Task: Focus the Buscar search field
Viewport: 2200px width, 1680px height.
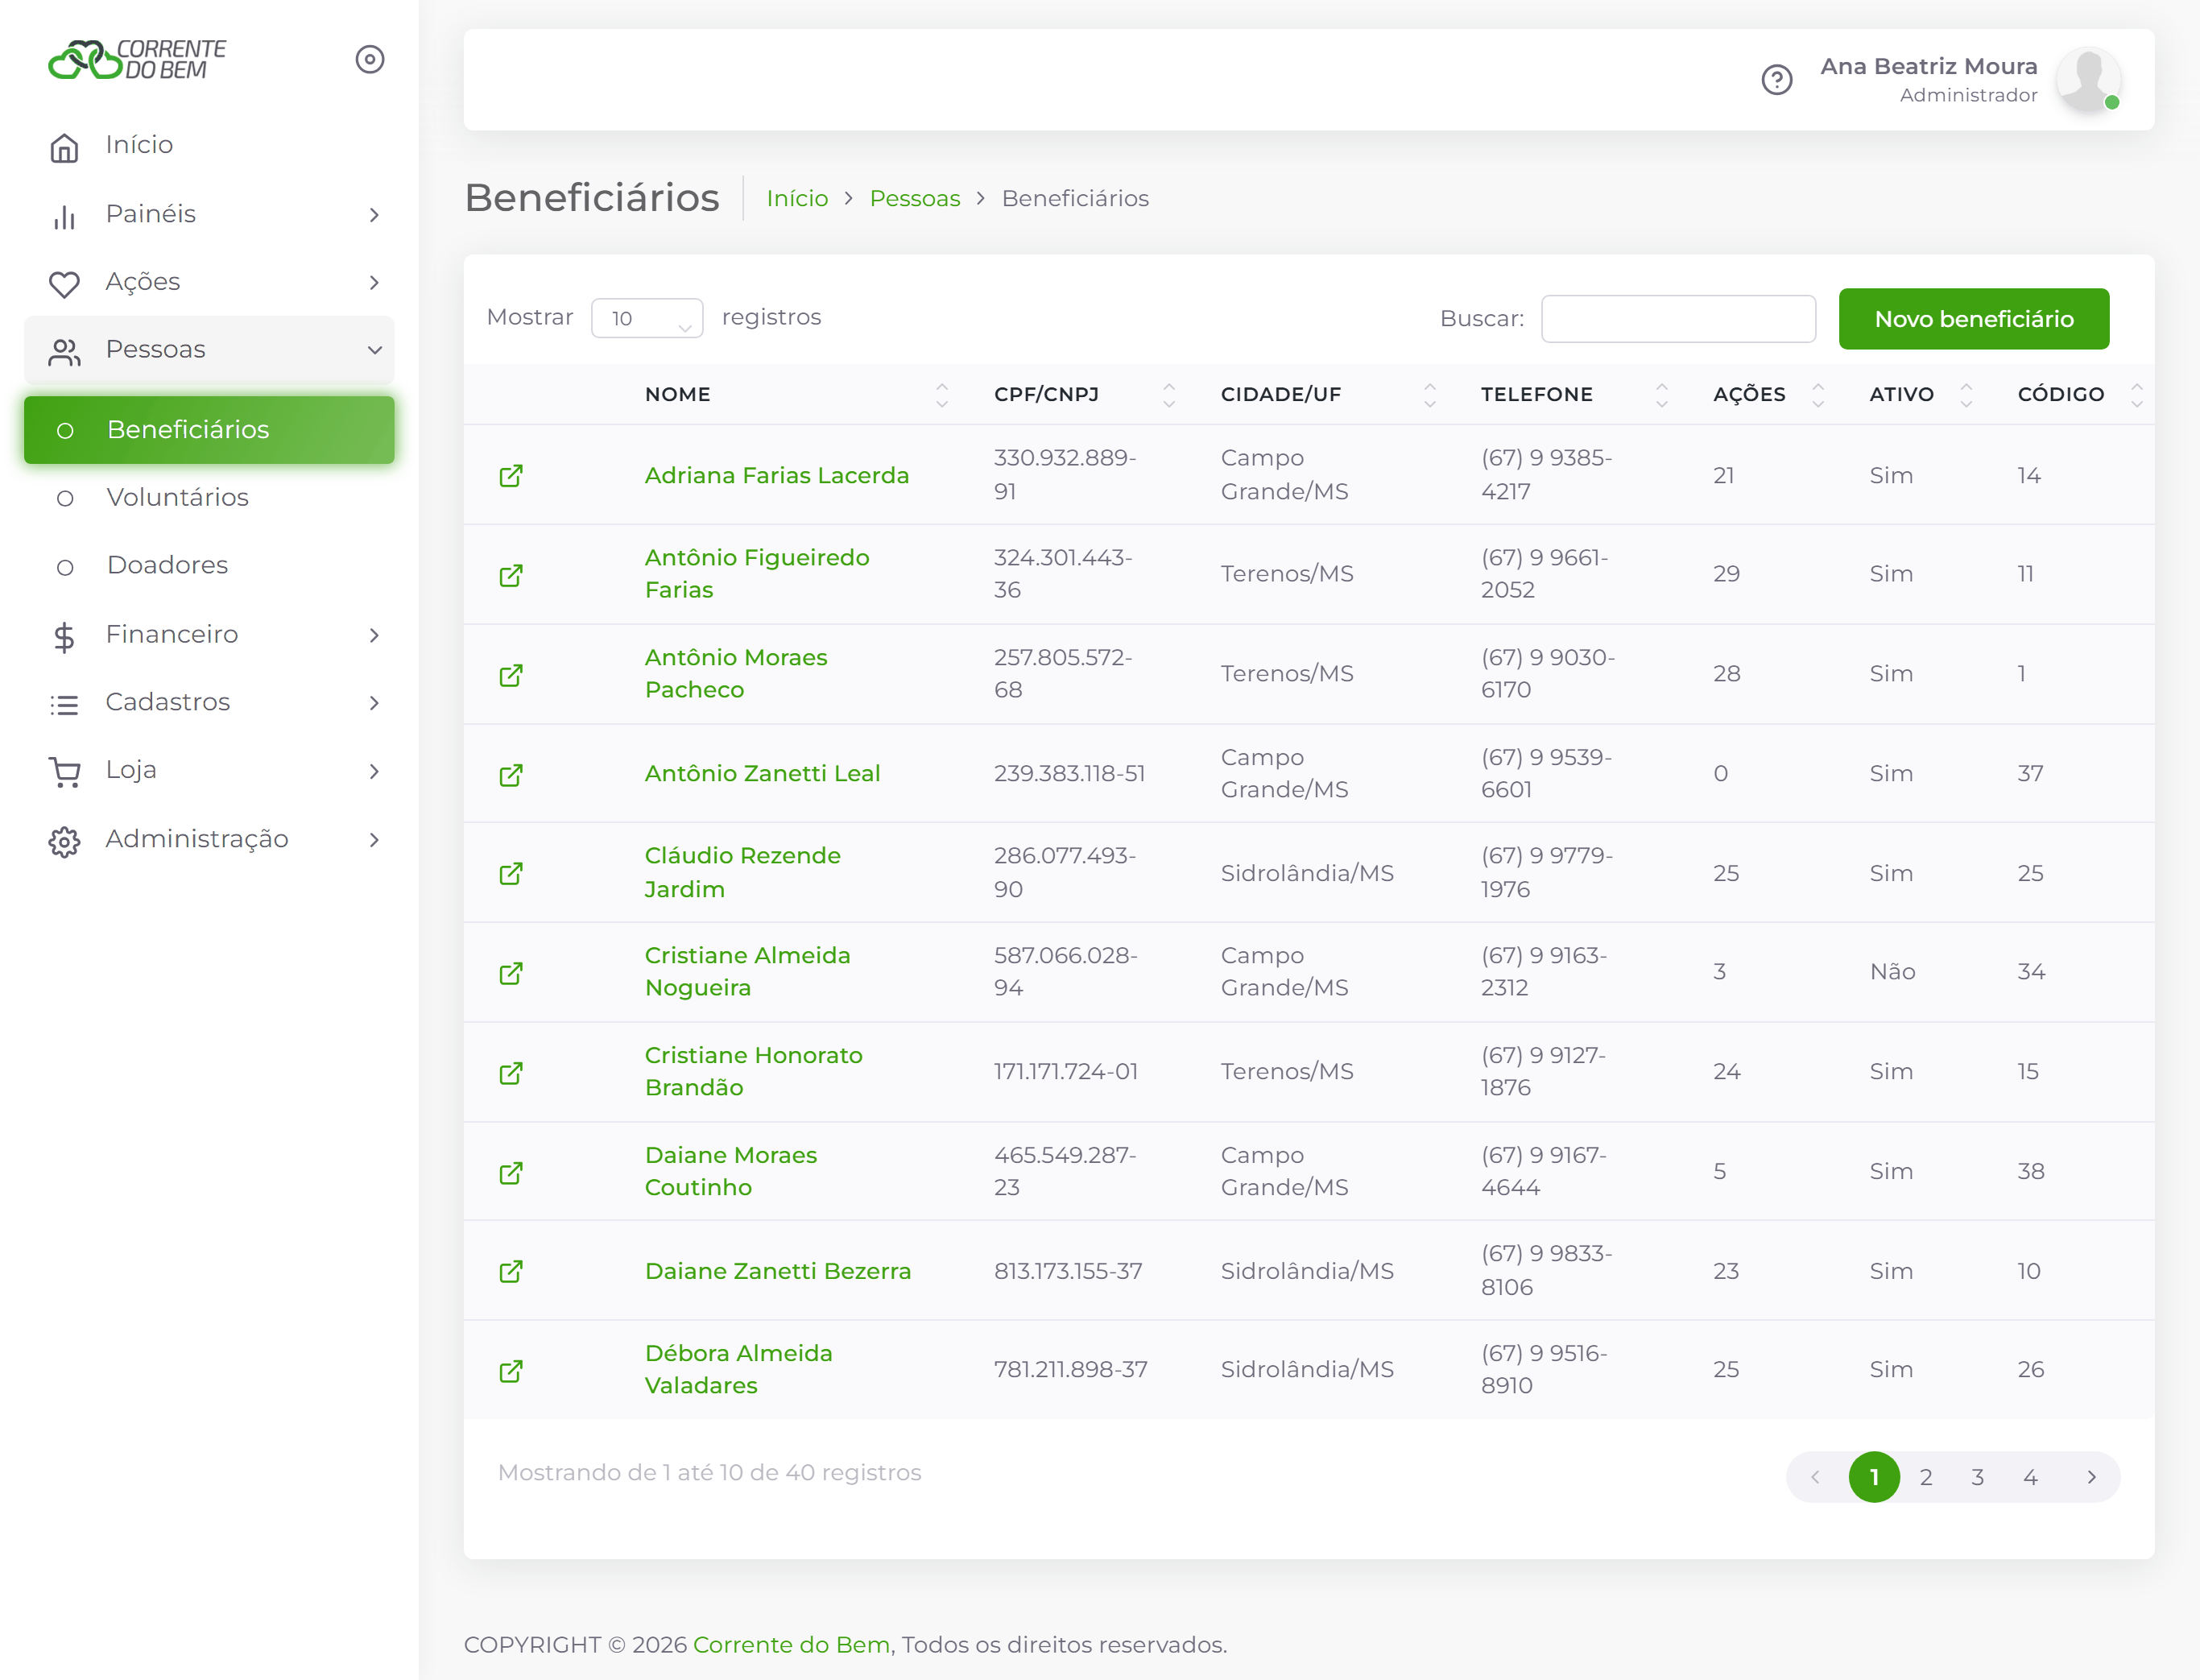Action: click(1678, 319)
